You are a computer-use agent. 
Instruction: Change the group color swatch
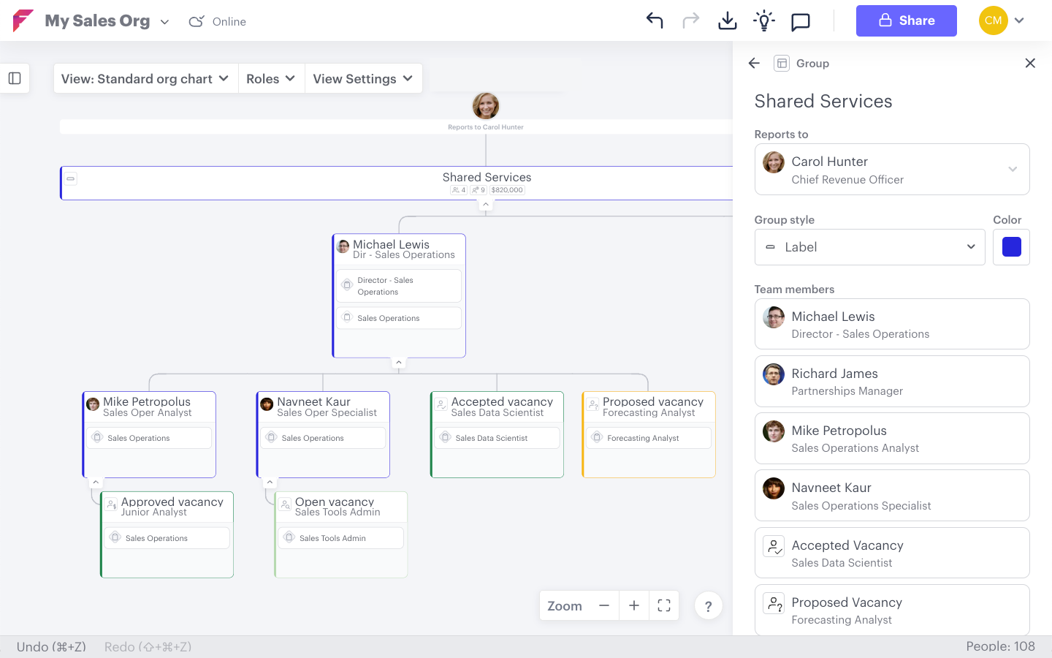(1011, 247)
